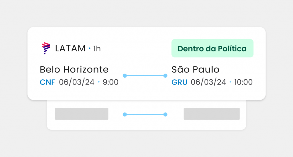Click the 1h flight duration label

(97, 49)
